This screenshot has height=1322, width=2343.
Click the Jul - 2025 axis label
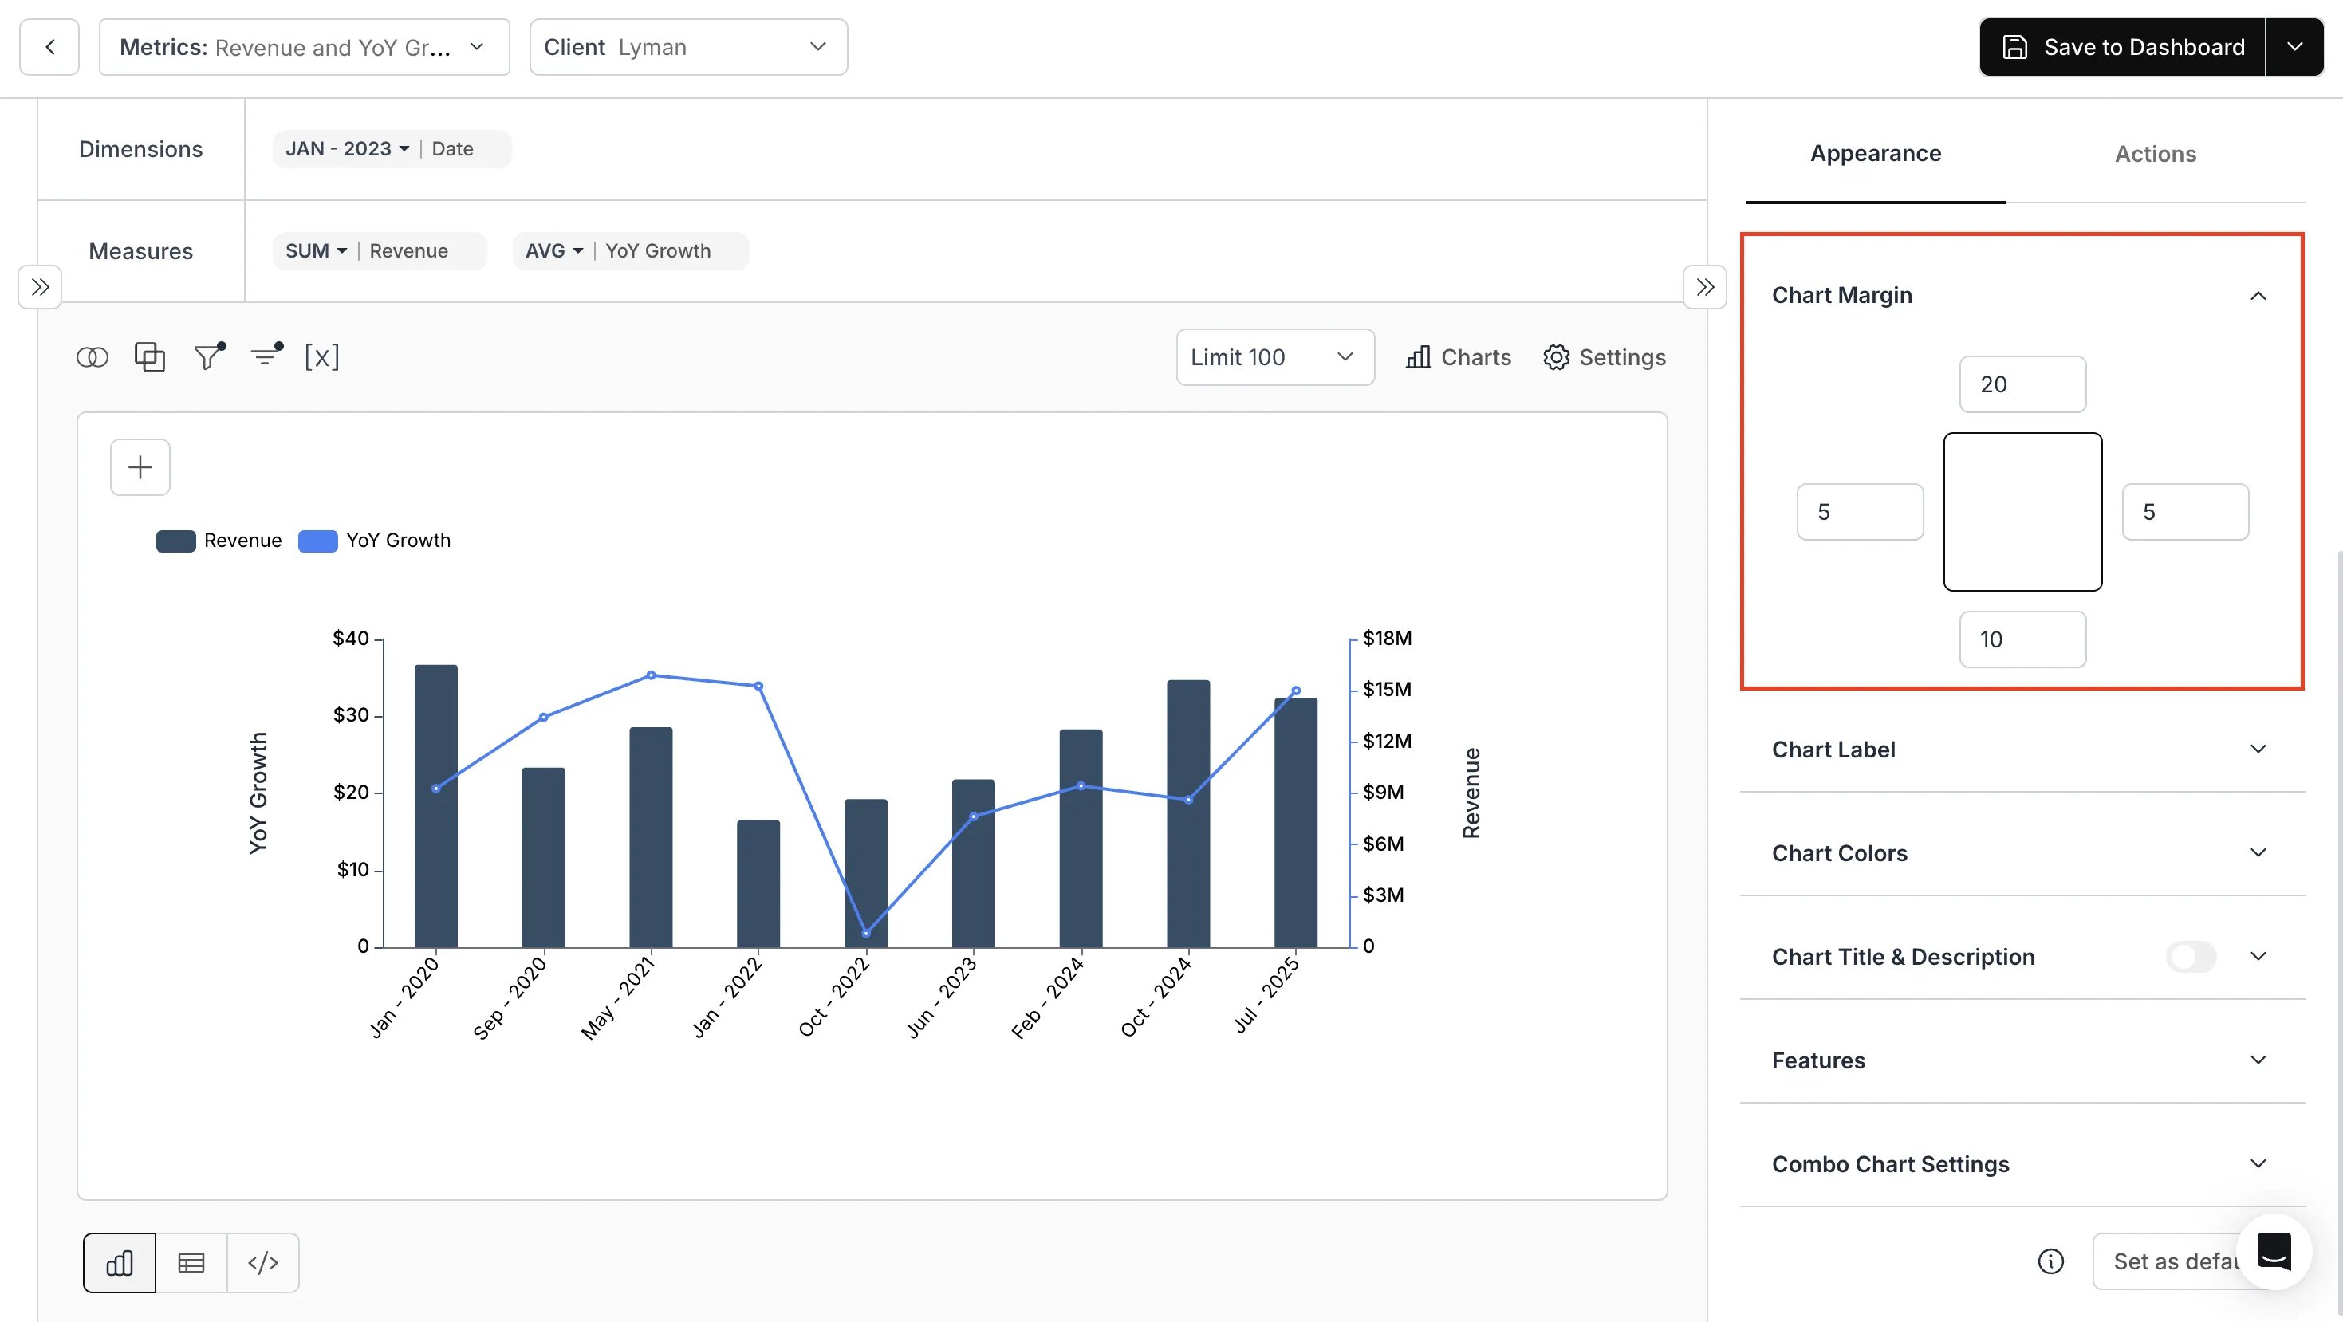1267,994
